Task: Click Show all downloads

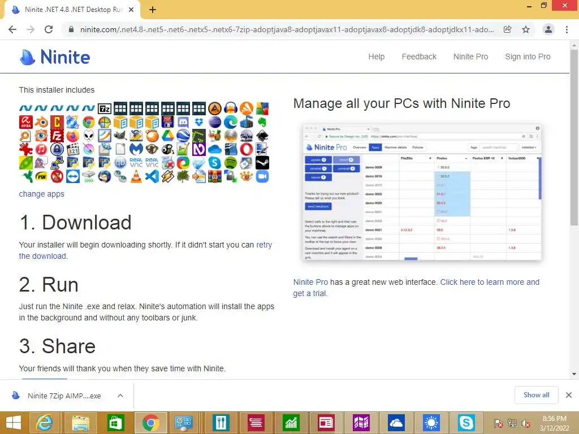Action: pos(536,395)
